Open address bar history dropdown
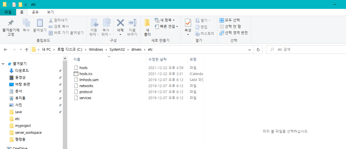The height and width of the screenshot is (149, 346). (250, 50)
